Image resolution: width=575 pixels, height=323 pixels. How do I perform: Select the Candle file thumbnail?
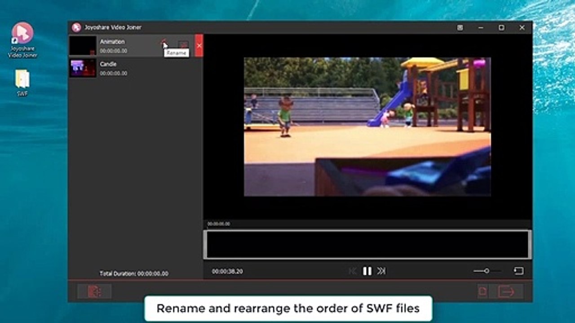click(83, 68)
